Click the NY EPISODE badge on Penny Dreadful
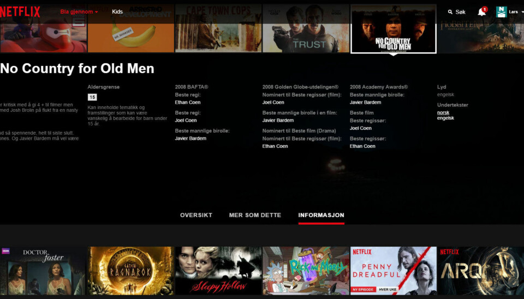Viewport: 524px width, 299px height. click(364, 289)
